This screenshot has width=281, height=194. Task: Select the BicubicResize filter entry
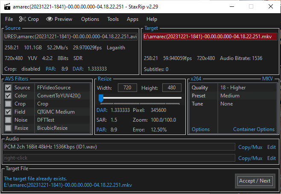(x=53, y=128)
